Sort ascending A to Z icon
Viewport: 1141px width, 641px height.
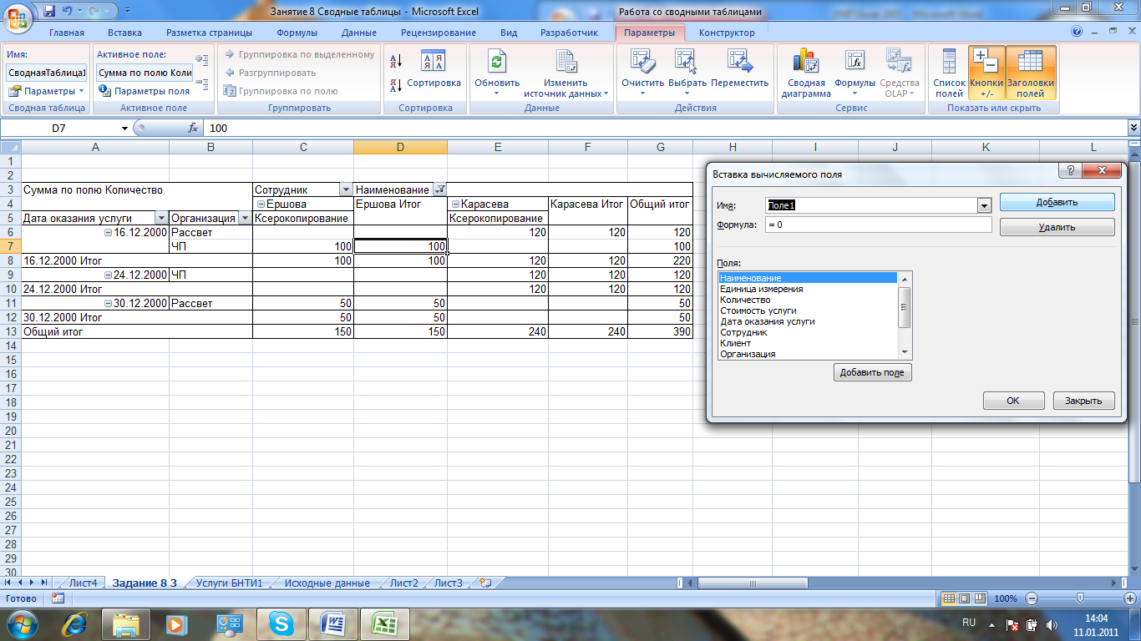[398, 60]
